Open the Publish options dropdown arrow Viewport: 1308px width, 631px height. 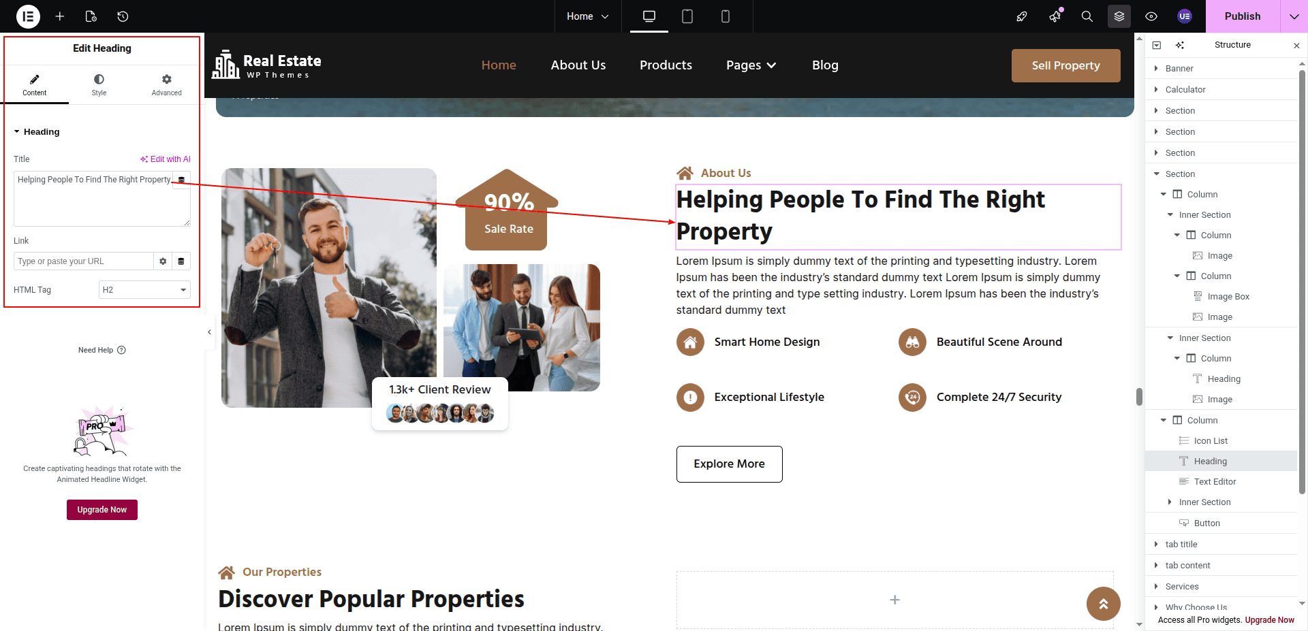point(1294,16)
